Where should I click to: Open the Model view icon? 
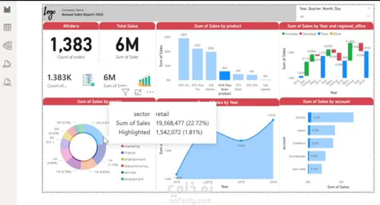click(x=7, y=46)
